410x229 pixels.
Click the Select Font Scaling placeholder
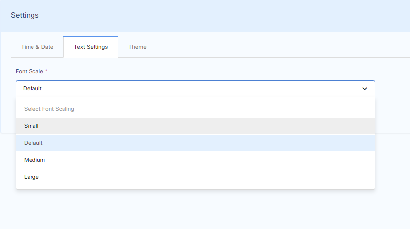click(49, 109)
